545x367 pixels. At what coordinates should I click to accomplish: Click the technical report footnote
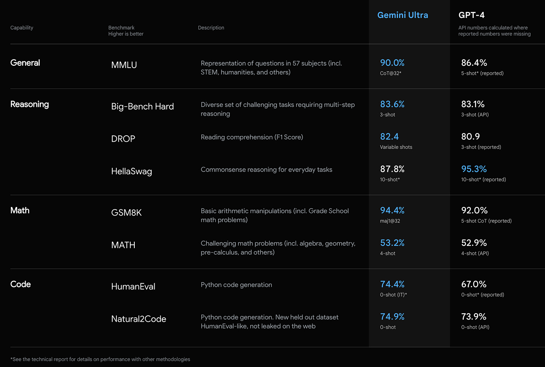100,360
